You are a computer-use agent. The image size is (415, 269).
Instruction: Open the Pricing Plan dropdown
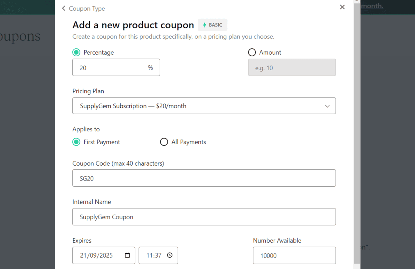coord(204,106)
